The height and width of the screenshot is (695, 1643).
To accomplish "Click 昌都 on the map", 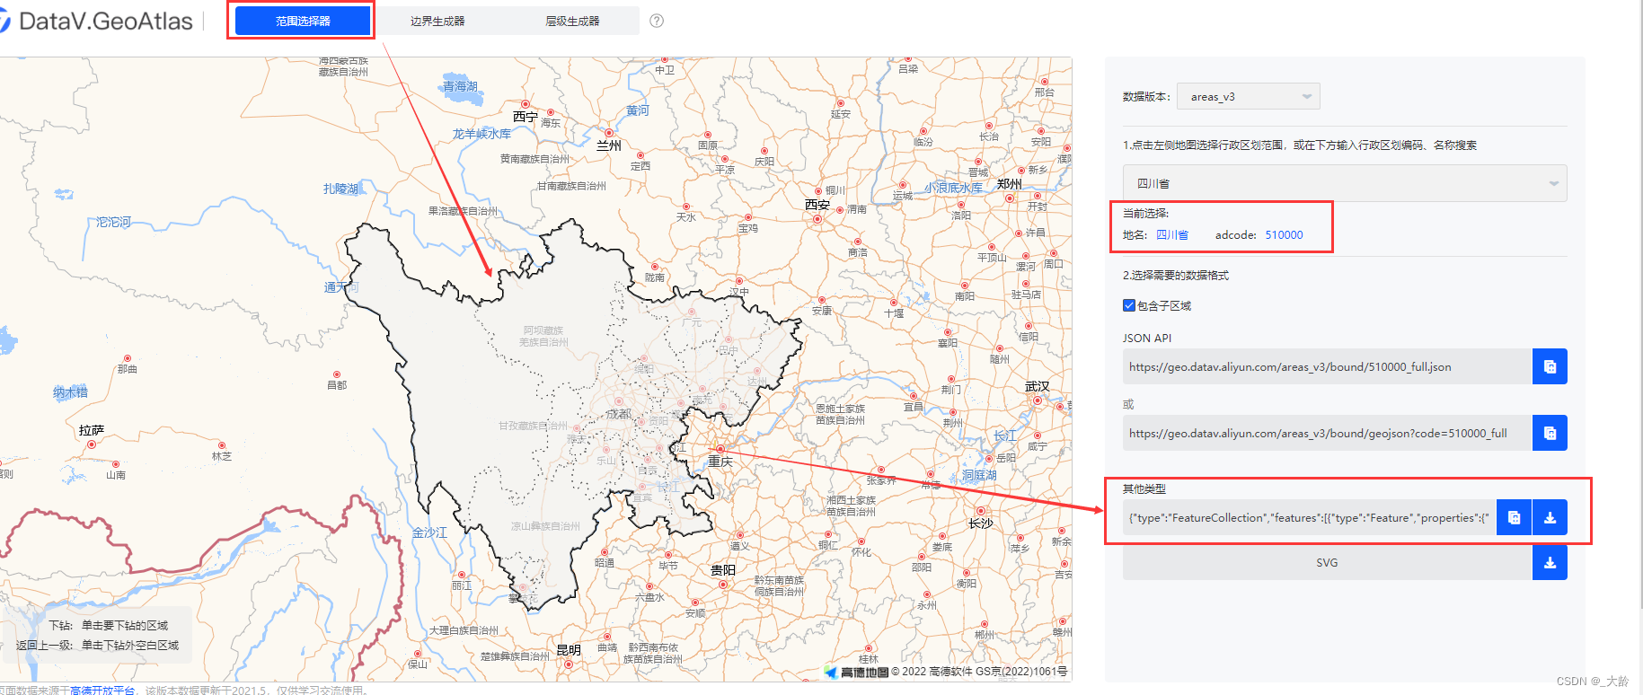I will coord(337,385).
